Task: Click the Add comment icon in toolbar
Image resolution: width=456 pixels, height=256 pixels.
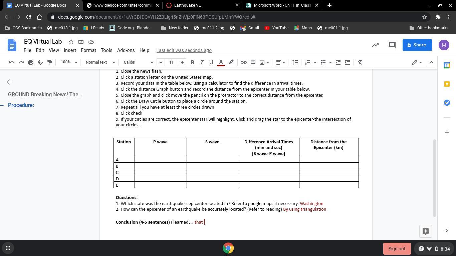Action: coord(253,62)
